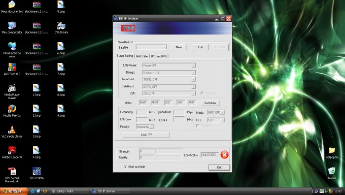The width and height of the screenshot is (345, 195).
Task: Open DVB-S card Manual.pdf file
Action: coord(12,175)
